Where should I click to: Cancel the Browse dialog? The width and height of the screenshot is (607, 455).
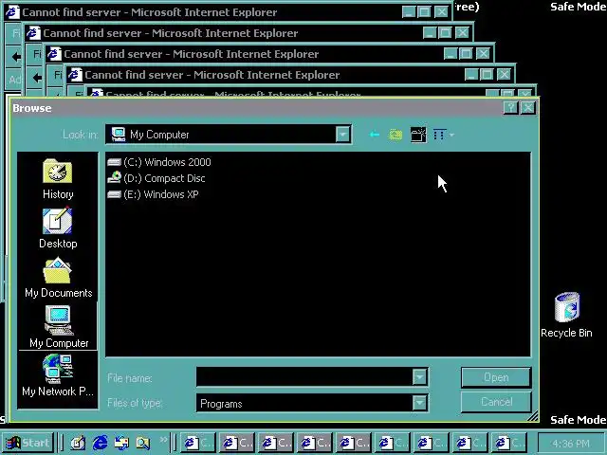496,402
